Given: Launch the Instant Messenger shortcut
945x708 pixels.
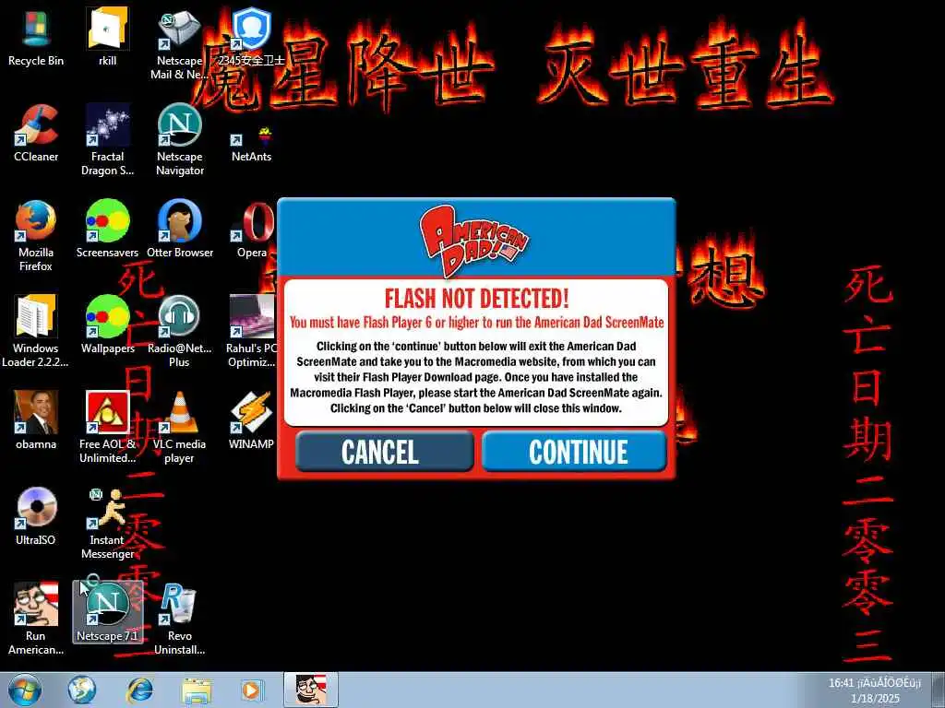Looking at the screenshot, I should click(x=107, y=523).
